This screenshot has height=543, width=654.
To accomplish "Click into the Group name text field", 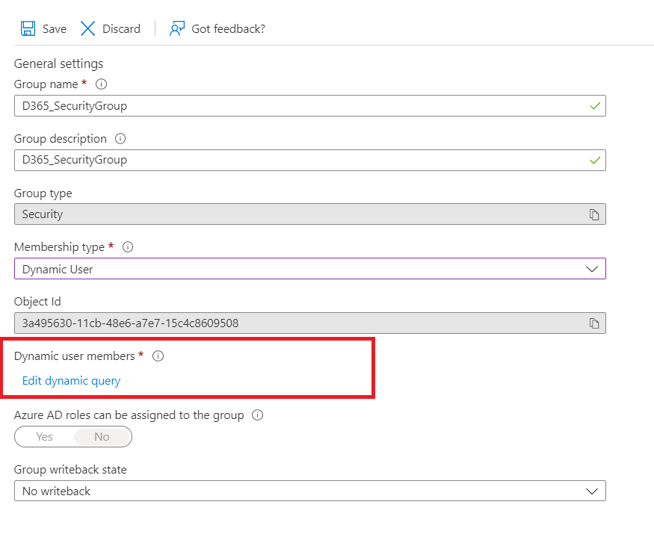I will click(x=299, y=106).
